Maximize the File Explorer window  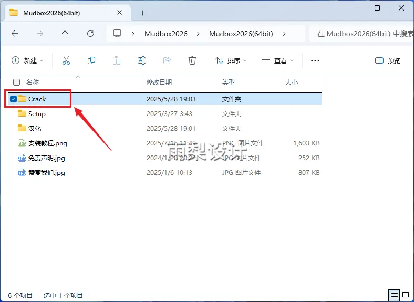(377, 8)
